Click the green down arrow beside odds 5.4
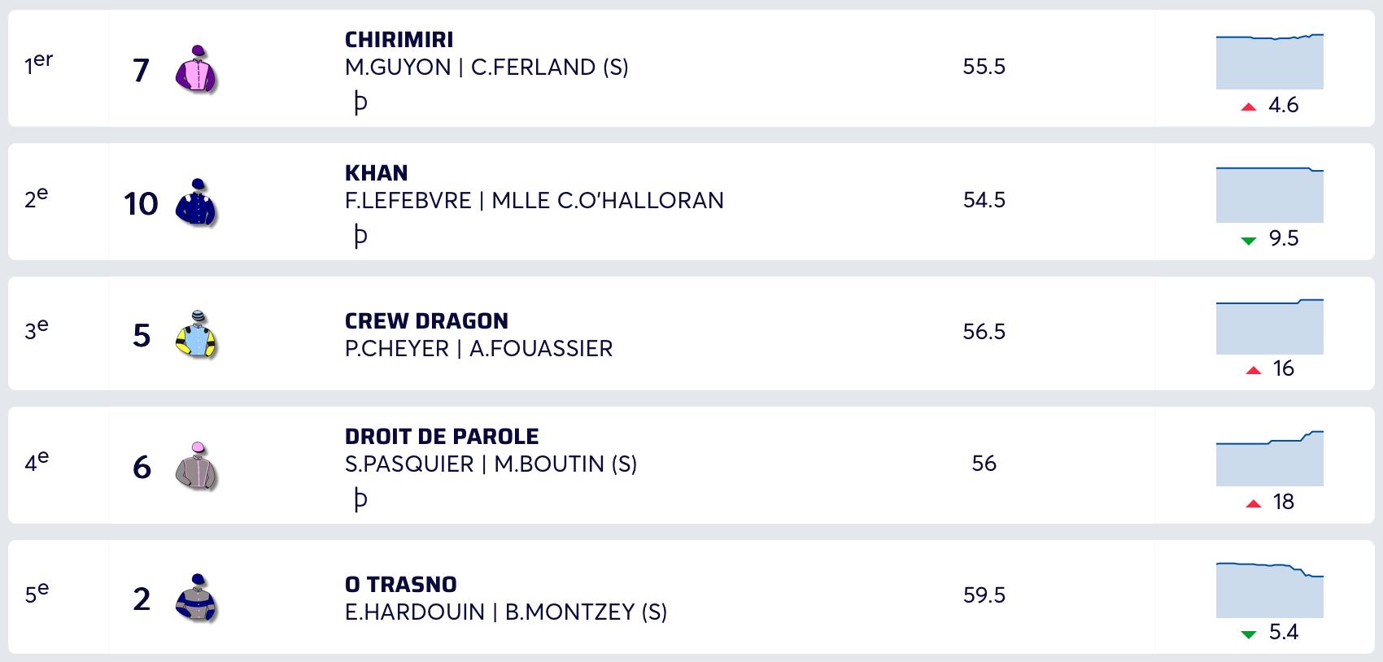Viewport: 1383px width, 662px height. pyautogui.click(x=1249, y=634)
